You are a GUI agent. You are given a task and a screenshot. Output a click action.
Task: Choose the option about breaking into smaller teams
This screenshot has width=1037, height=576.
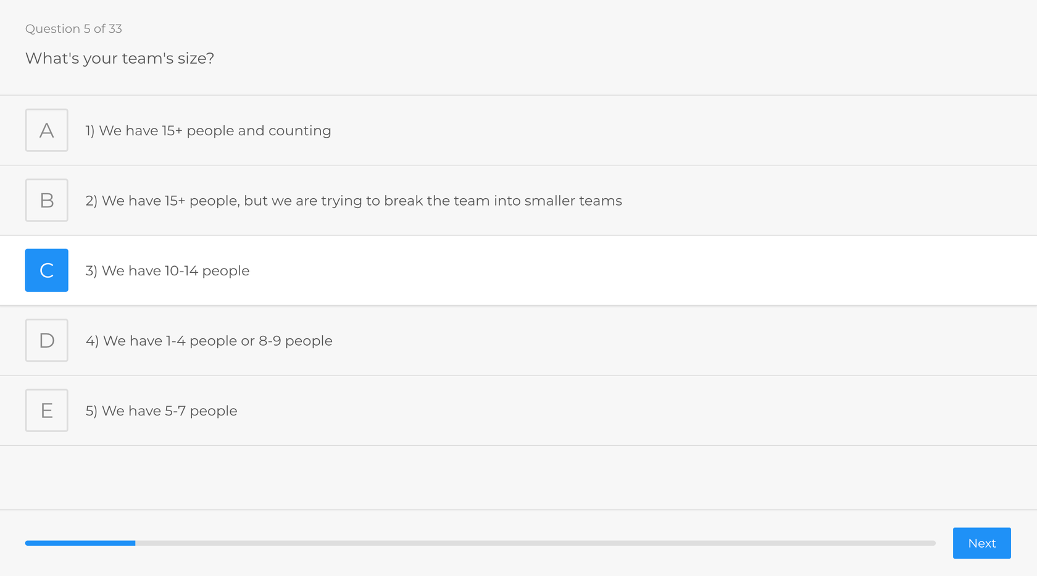point(353,200)
